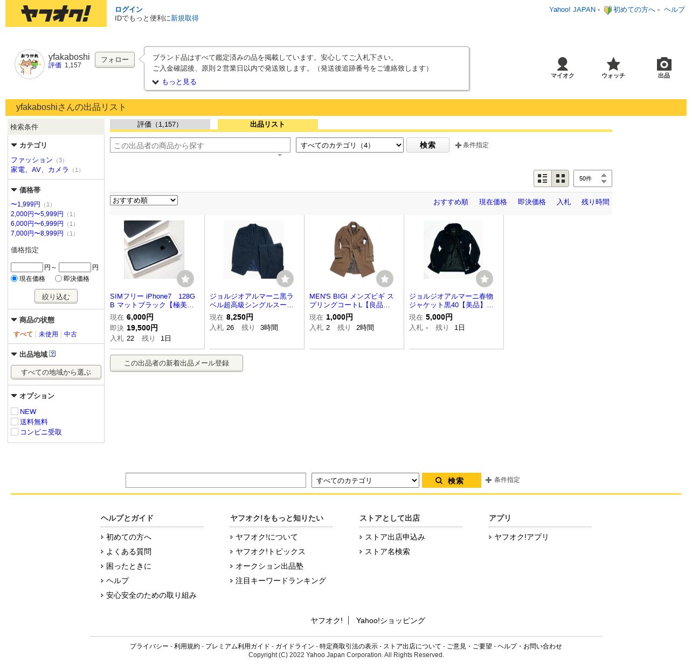Open the brown MEN'S BIGI coat thumbnail

point(353,250)
